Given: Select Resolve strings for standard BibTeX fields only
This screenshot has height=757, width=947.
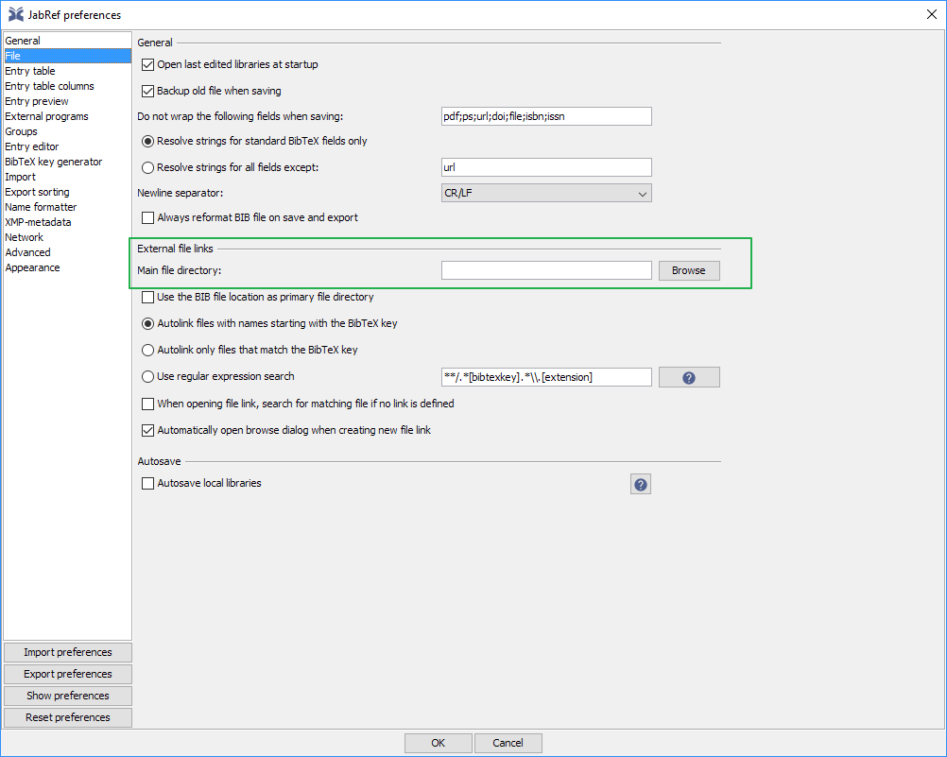Looking at the screenshot, I should pyautogui.click(x=147, y=142).
